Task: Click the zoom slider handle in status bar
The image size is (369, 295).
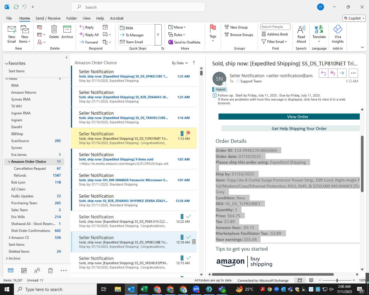Action: click(337, 280)
